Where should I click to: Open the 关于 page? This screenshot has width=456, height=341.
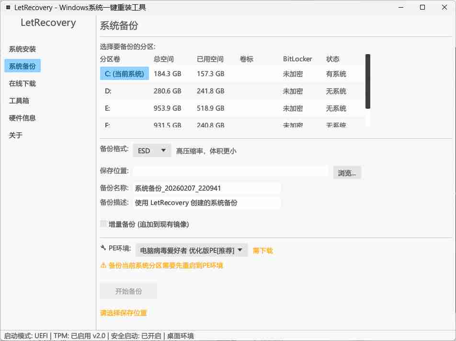[x=16, y=135]
